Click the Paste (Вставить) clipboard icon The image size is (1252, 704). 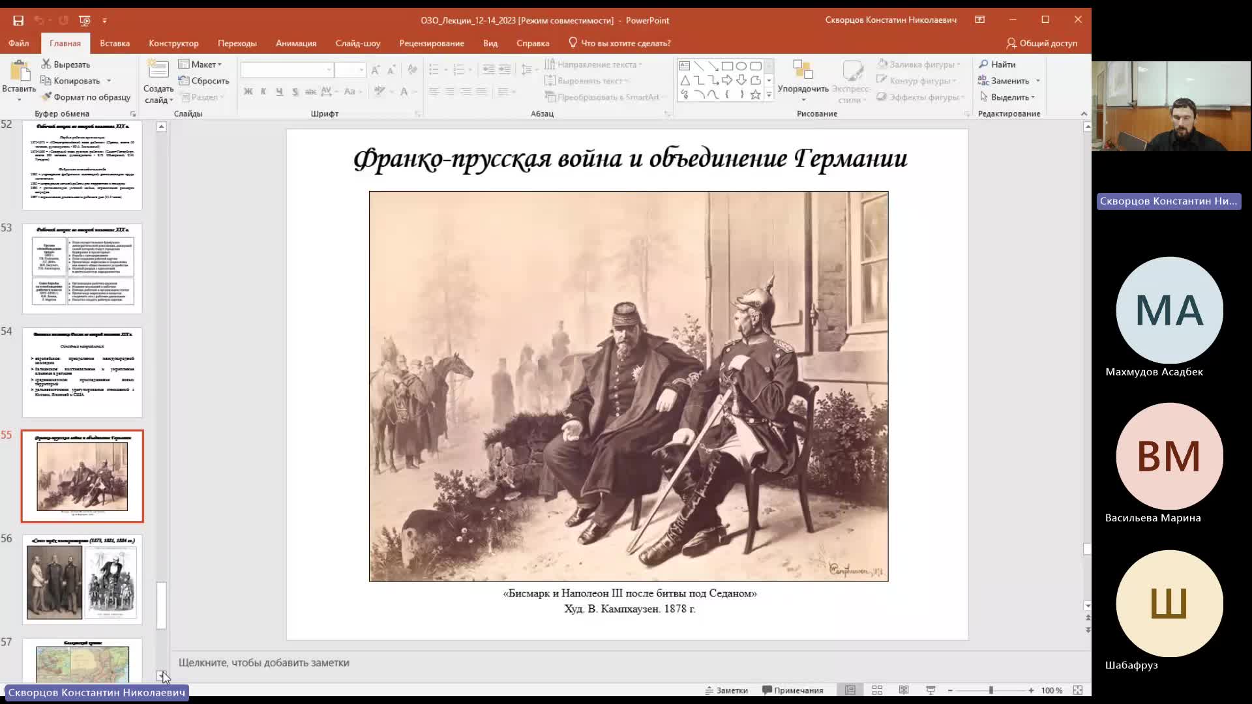(x=20, y=70)
